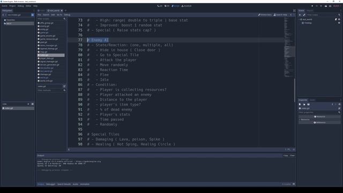The height and width of the screenshot is (193, 343).
Task: Switch to the Script workspace
Action: point(175,6)
